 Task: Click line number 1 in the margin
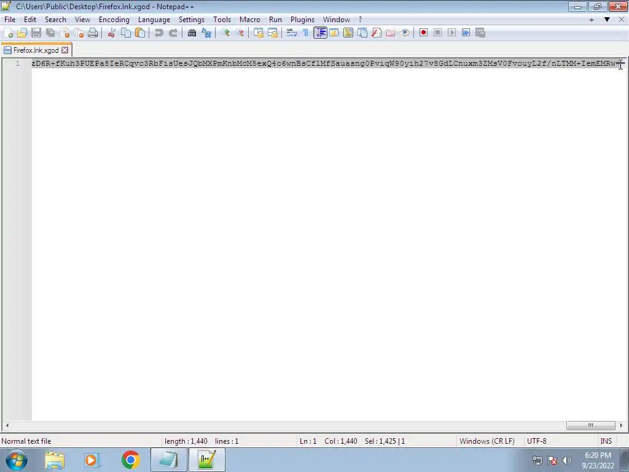click(x=18, y=63)
